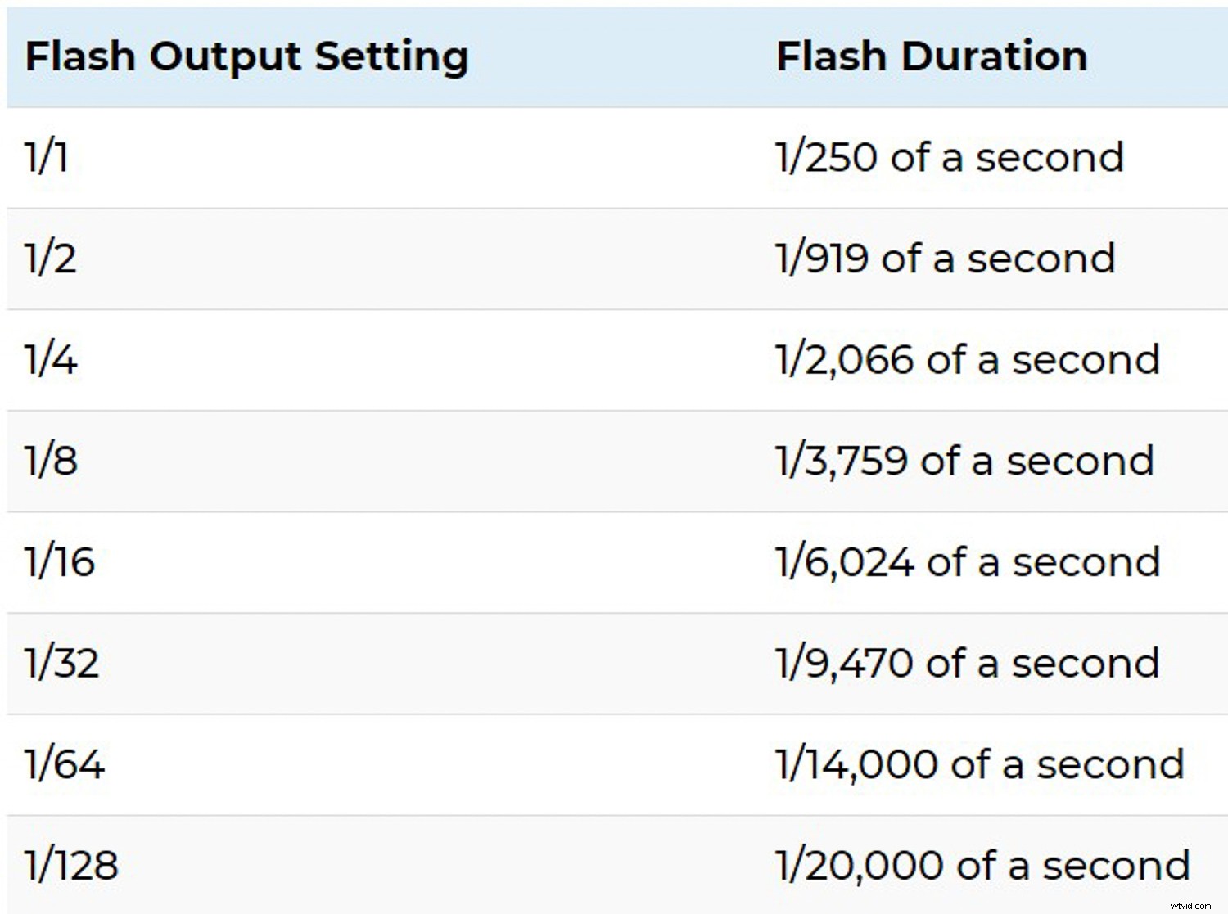Select the 1/4 flash output cell
This screenshot has height=914, width=1228.
tap(51, 360)
